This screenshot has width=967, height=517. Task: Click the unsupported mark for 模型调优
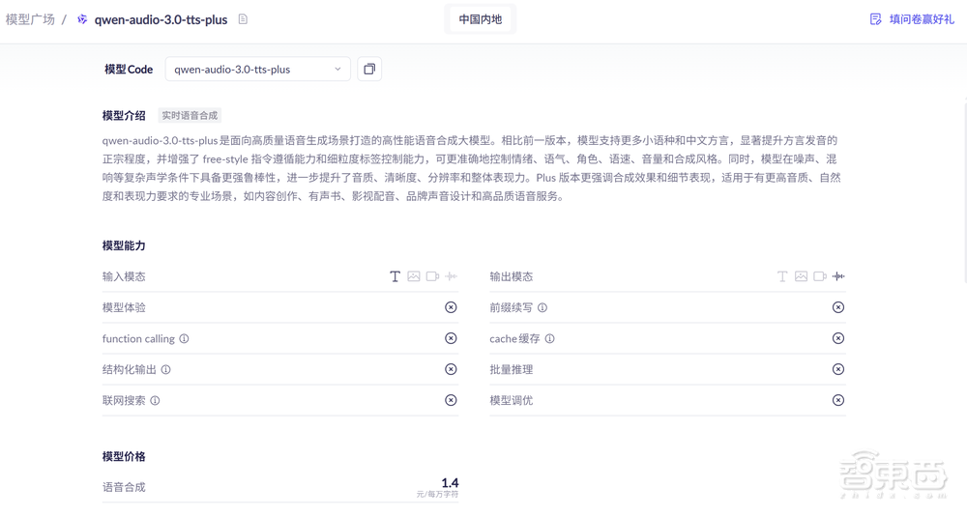tap(838, 400)
